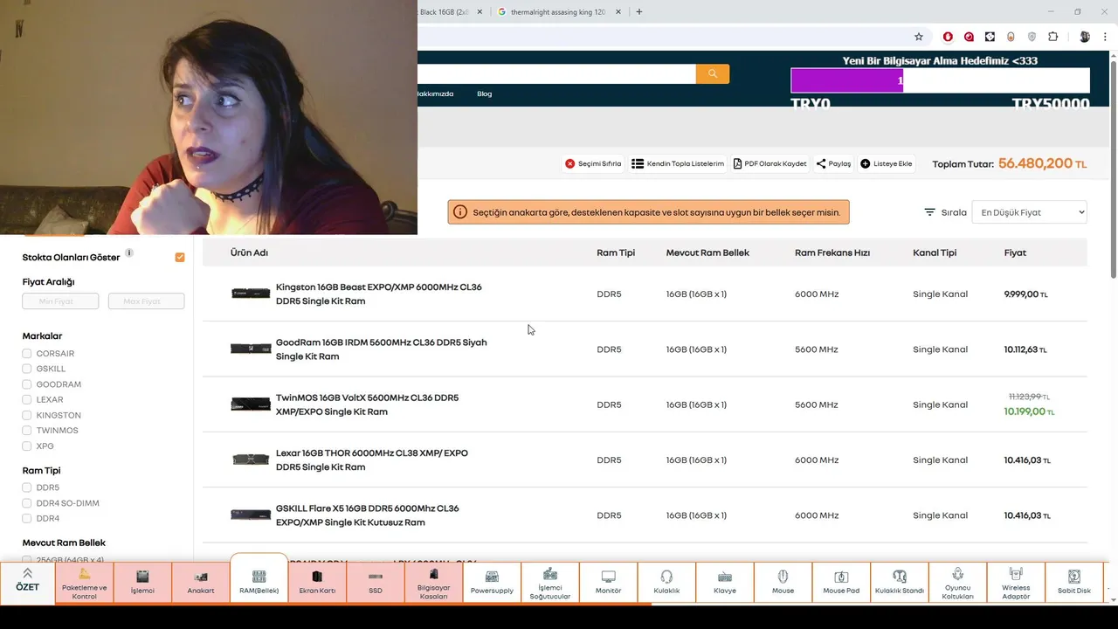This screenshot has height=629, width=1118.
Task: Open the Mouse category
Action: coord(783,582)
